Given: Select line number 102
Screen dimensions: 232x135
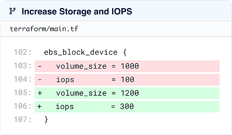Looking at the screenshot, I should point(23,52).
